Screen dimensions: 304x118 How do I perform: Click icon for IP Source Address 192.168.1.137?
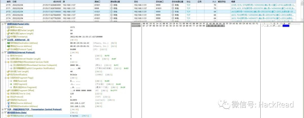pyautogui.click(x=8, y=103)
